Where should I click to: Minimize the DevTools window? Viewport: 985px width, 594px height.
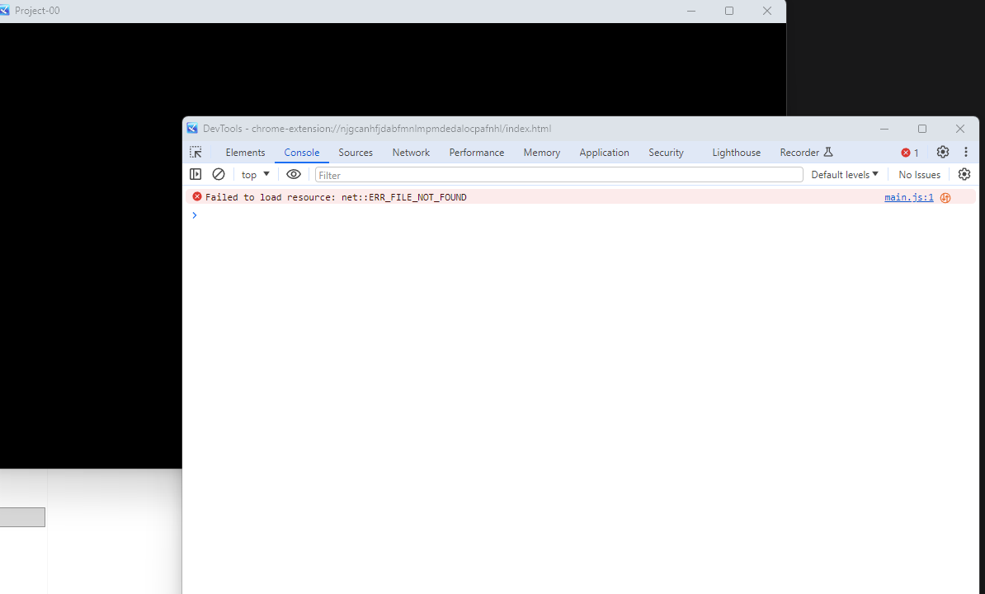coord(884,129)
